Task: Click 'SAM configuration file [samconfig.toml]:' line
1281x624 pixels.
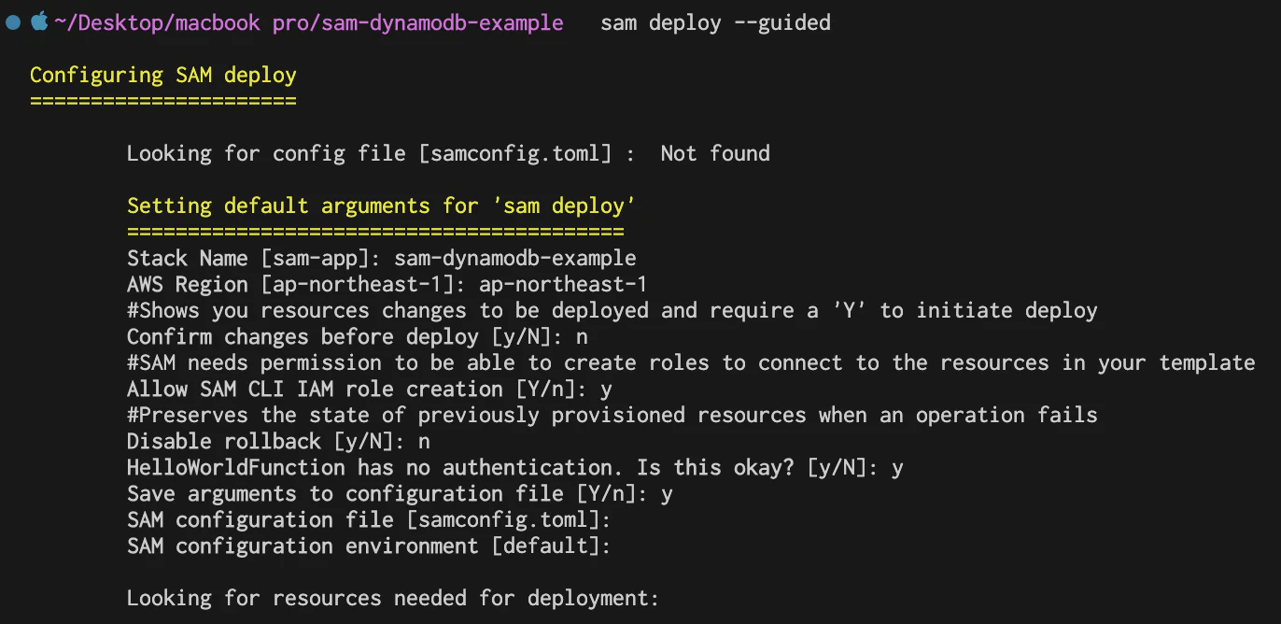Action: [x=369, y=519]
